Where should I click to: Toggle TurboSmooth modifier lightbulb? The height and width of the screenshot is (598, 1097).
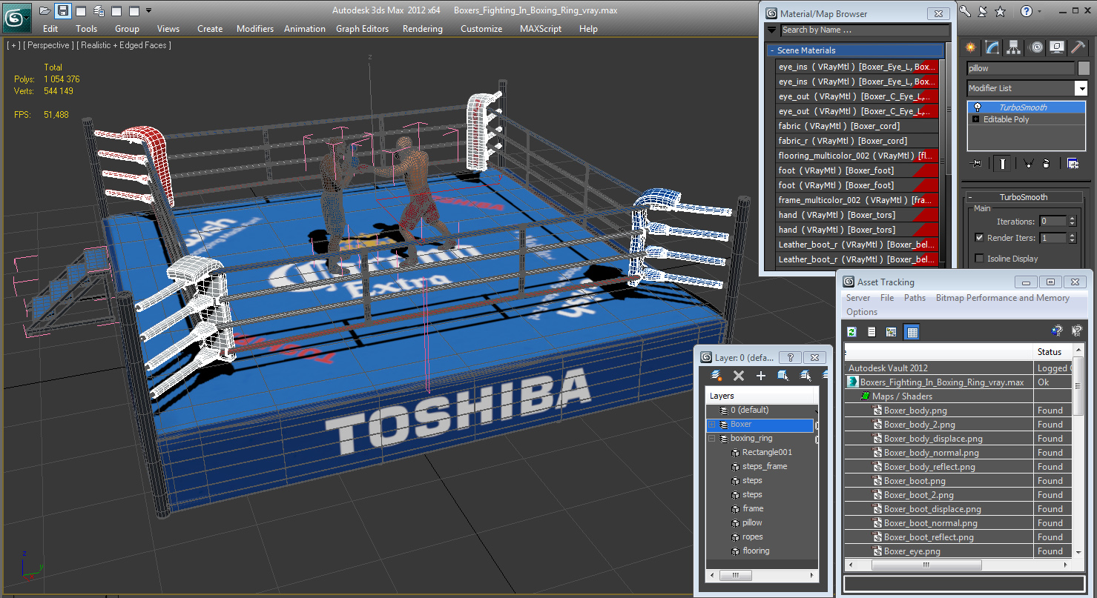pos(978,107)
